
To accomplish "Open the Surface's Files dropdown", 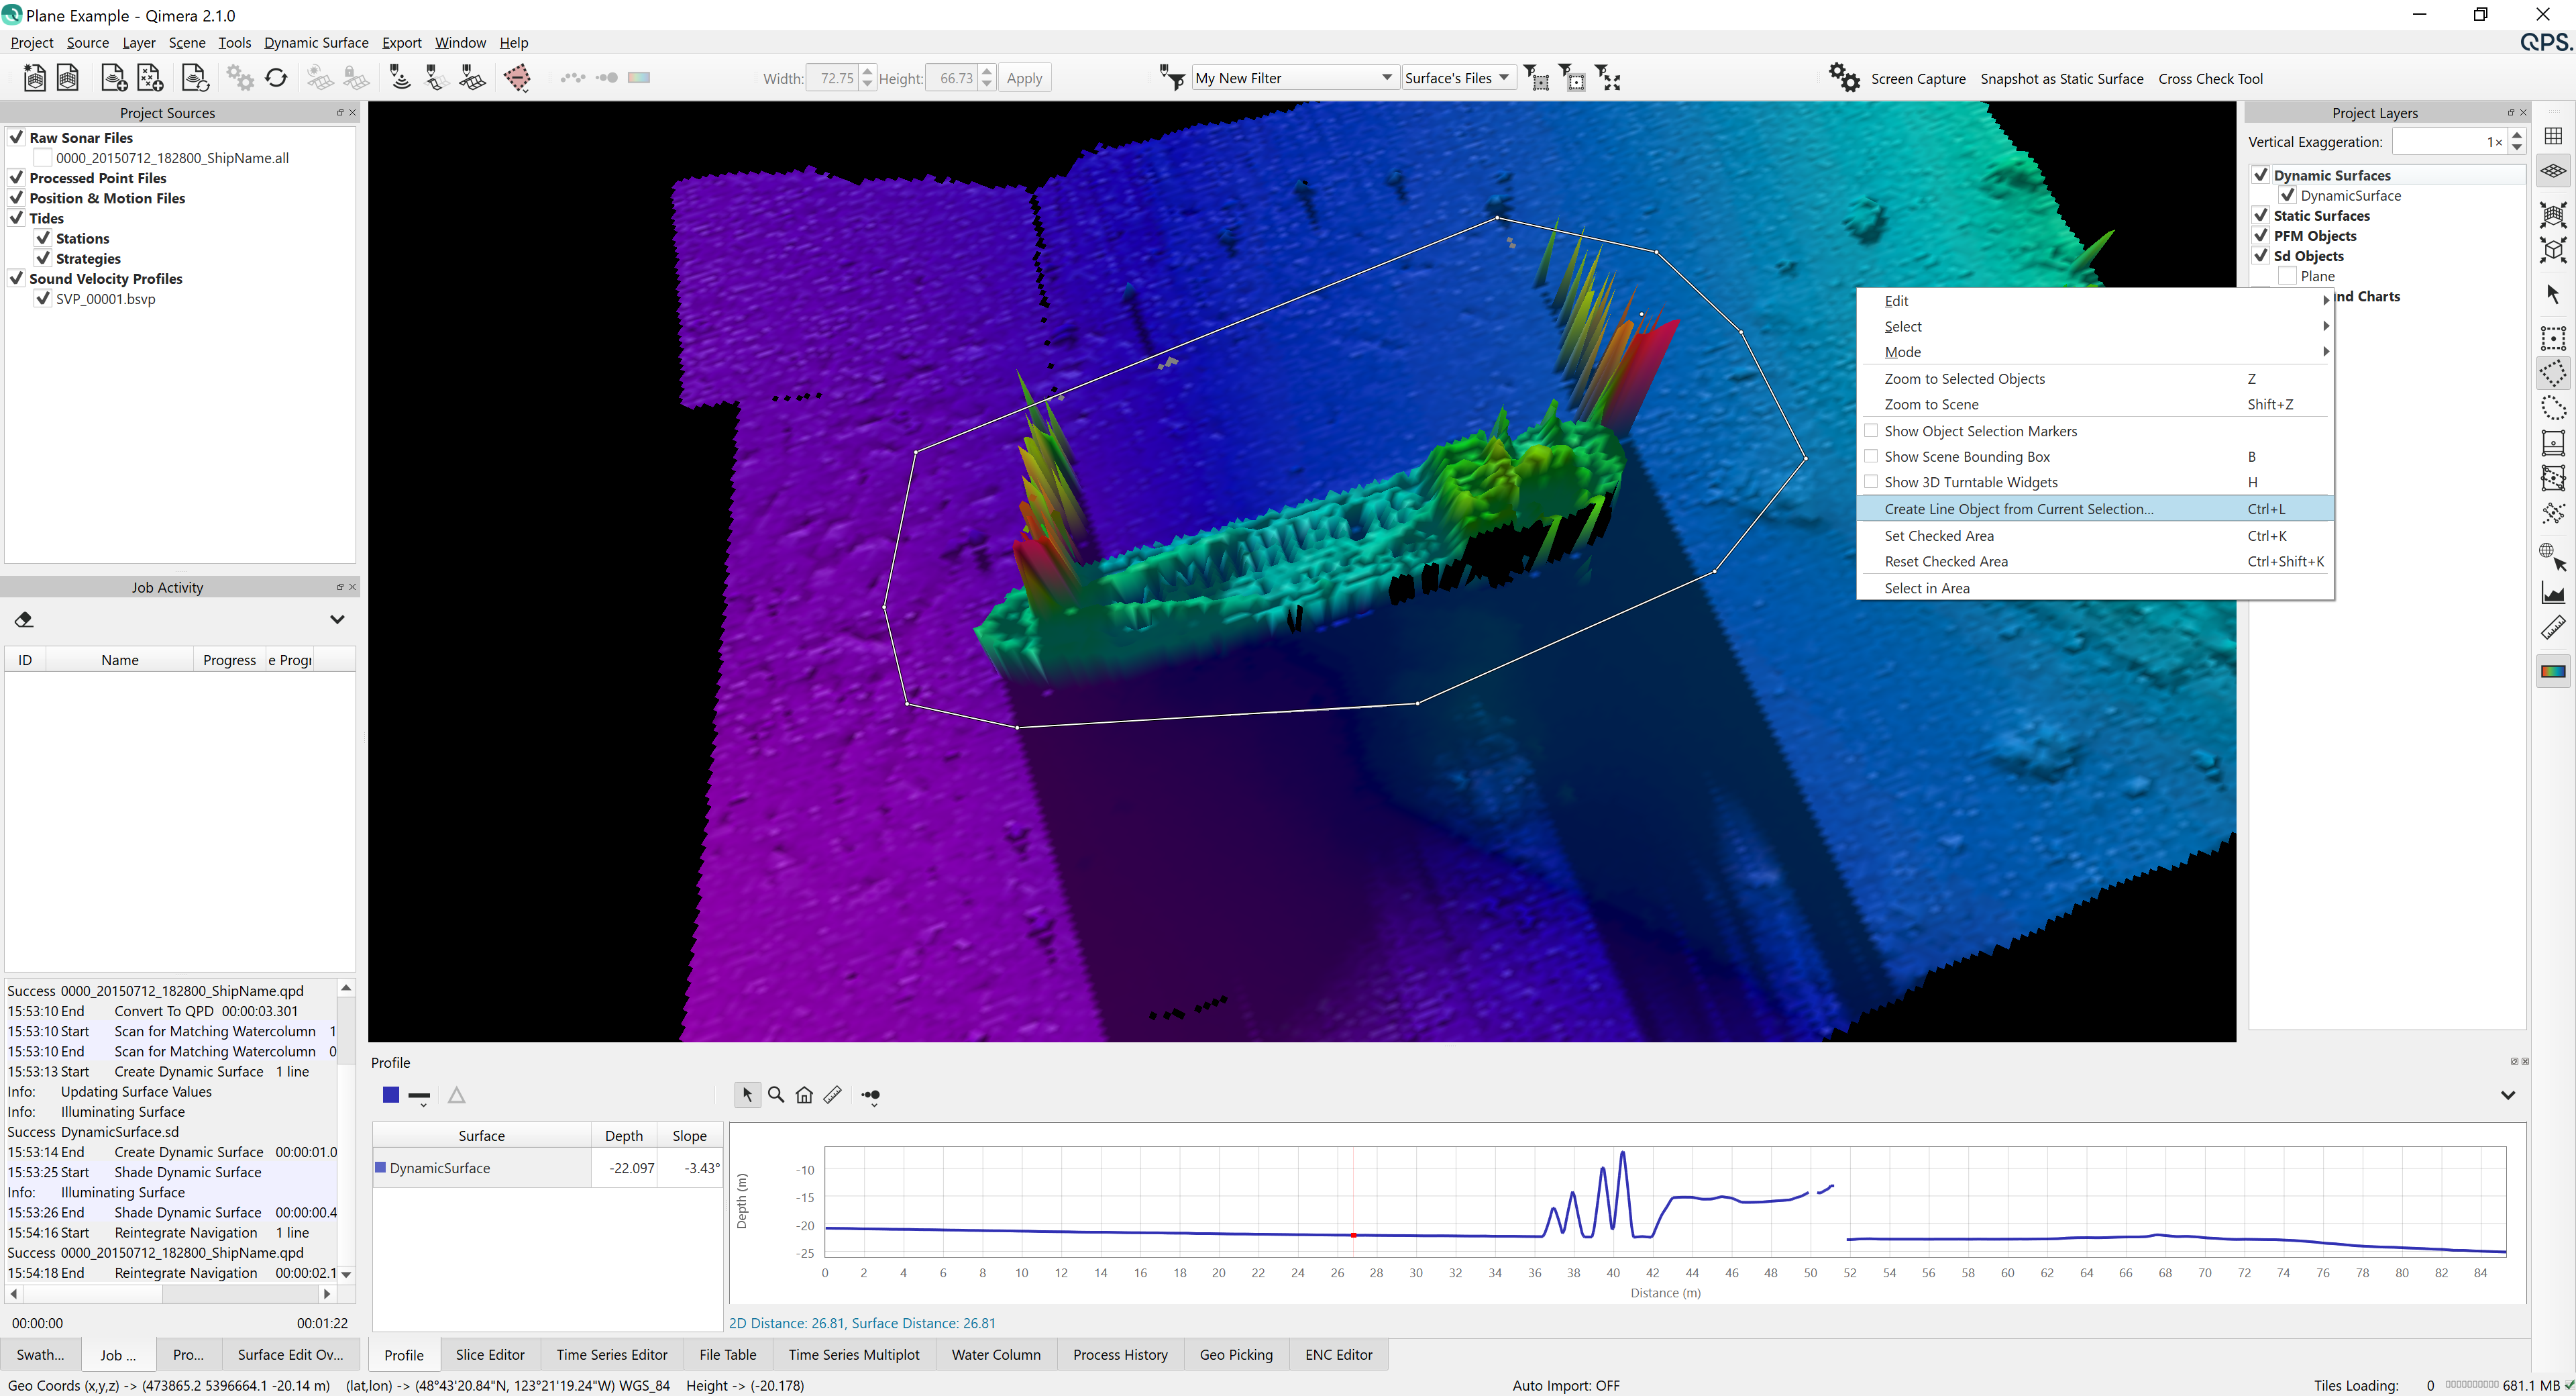I will (x=1458, y=78).
